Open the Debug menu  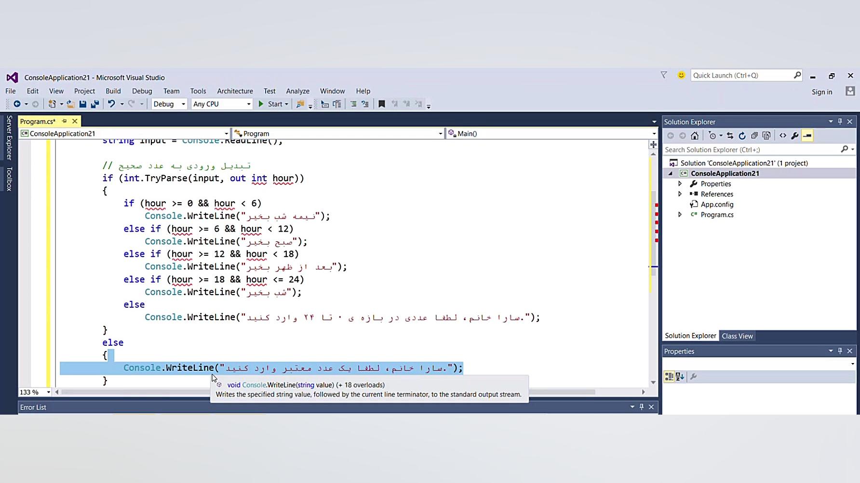(142, 91)
